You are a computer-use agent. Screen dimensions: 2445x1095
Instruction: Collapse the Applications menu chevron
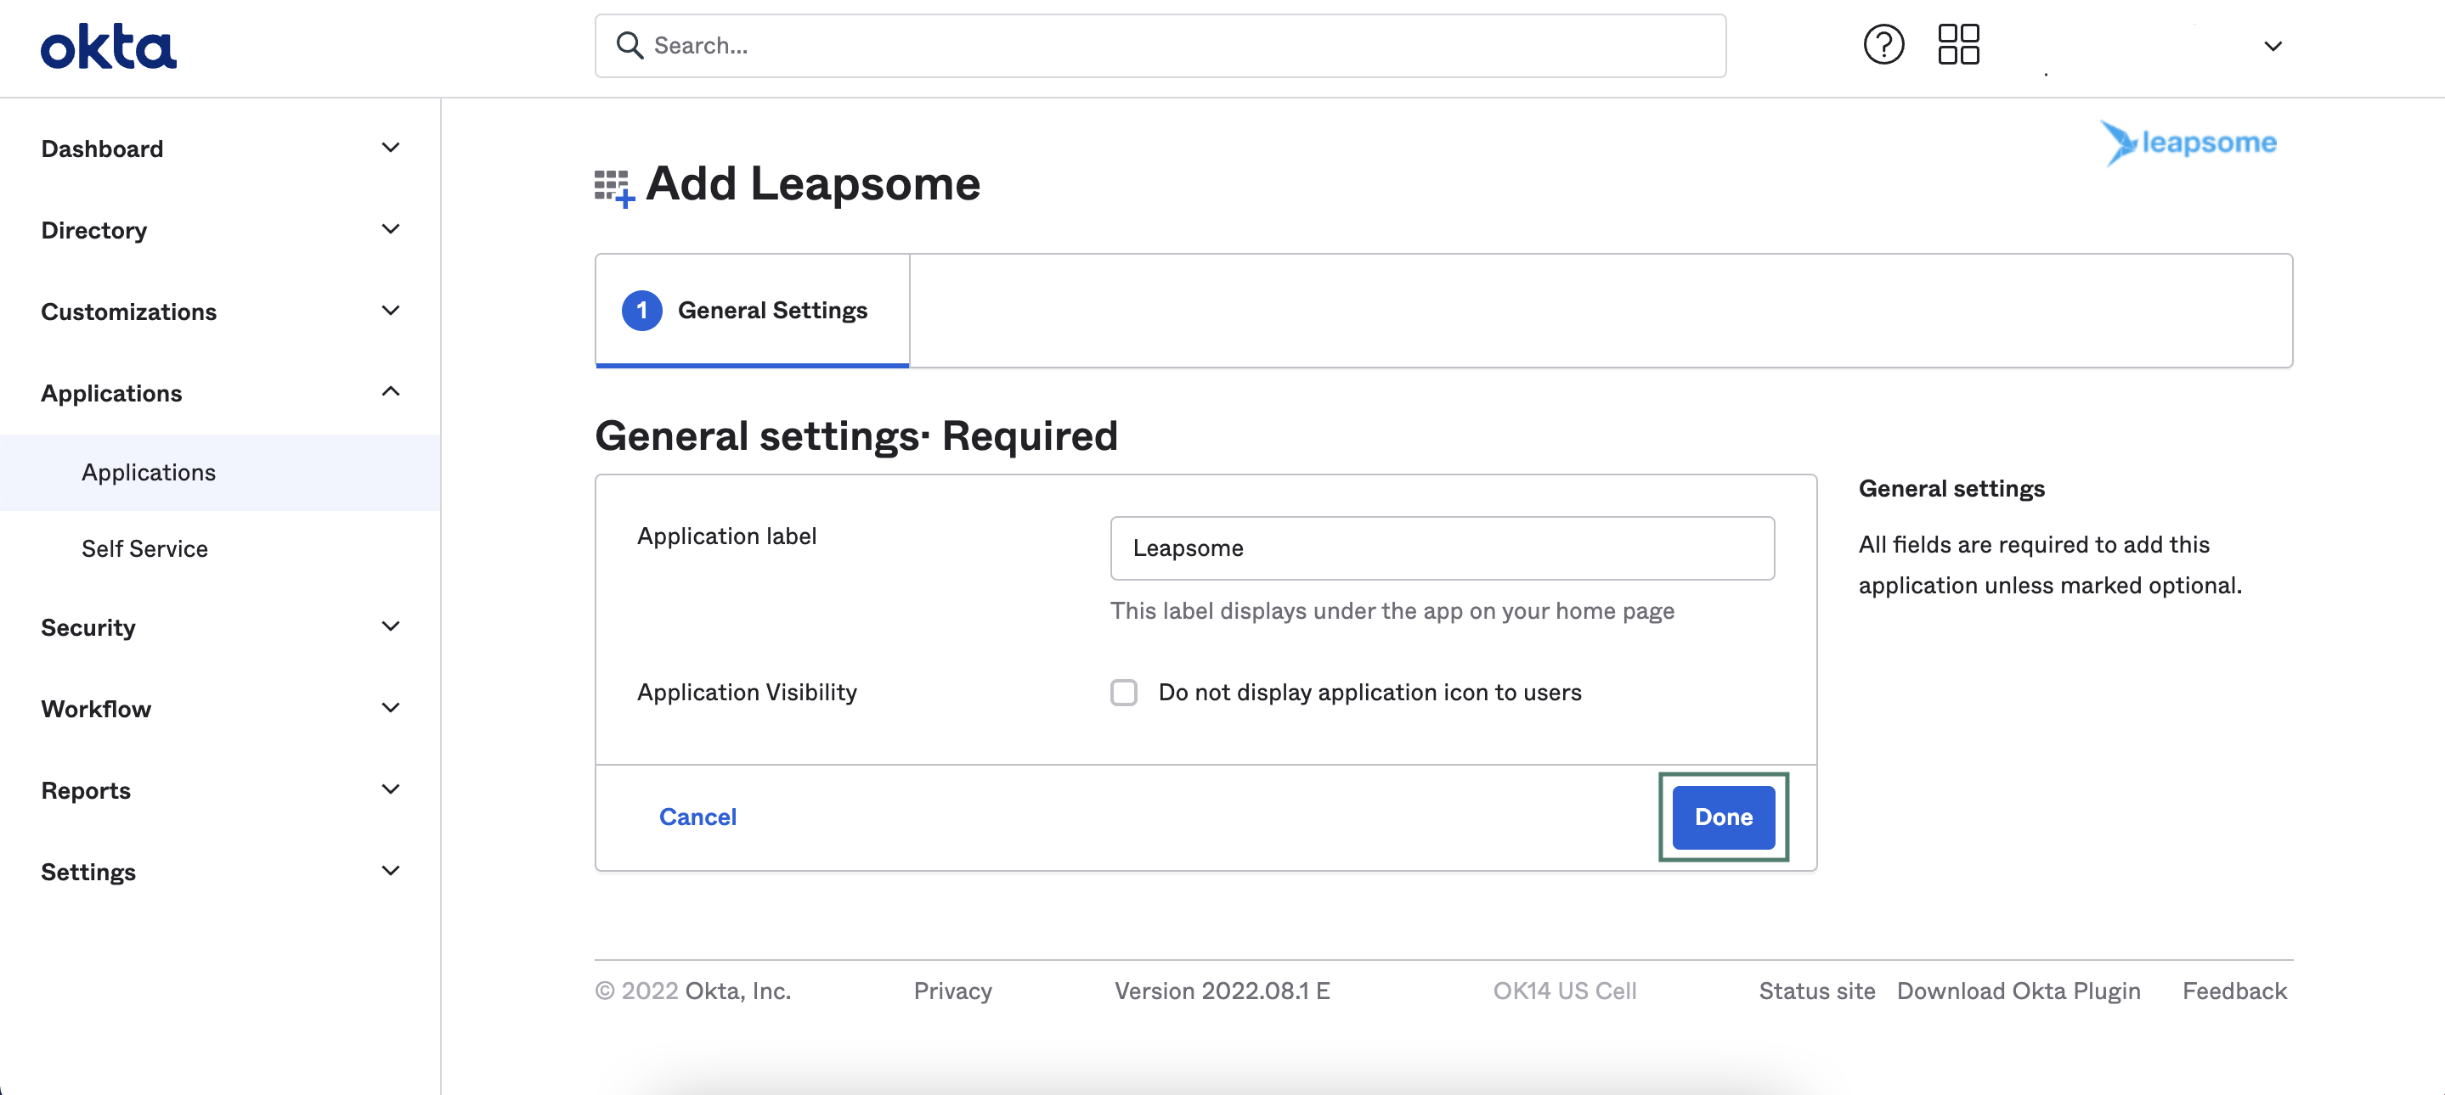click(390, 391)
